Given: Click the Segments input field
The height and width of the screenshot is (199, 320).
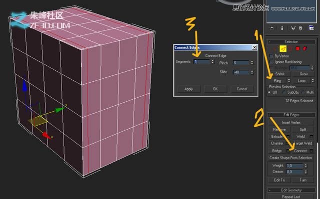Looking at the screenshot, I should [x=202, y=61].
